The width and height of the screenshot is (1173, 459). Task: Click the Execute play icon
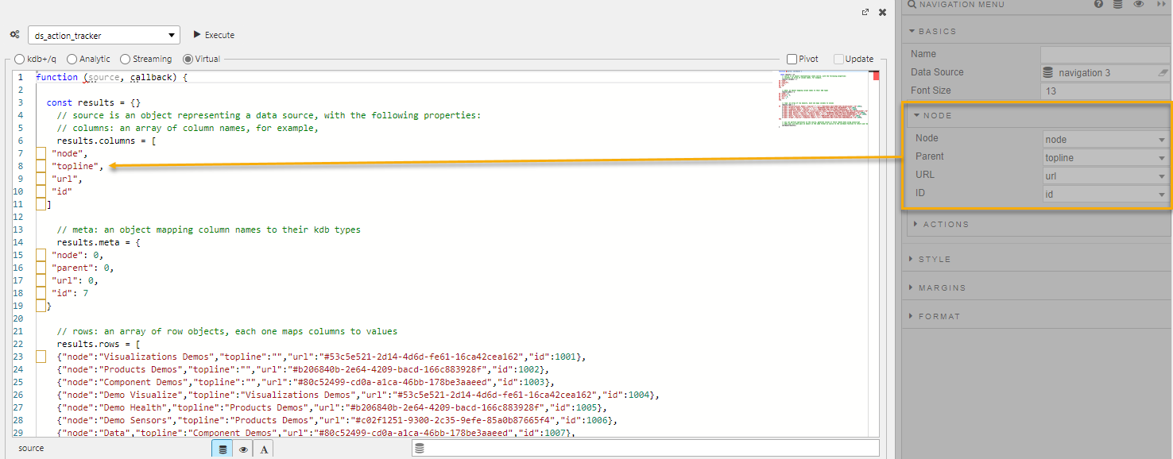pyautogui.click(x=198, y=35)
